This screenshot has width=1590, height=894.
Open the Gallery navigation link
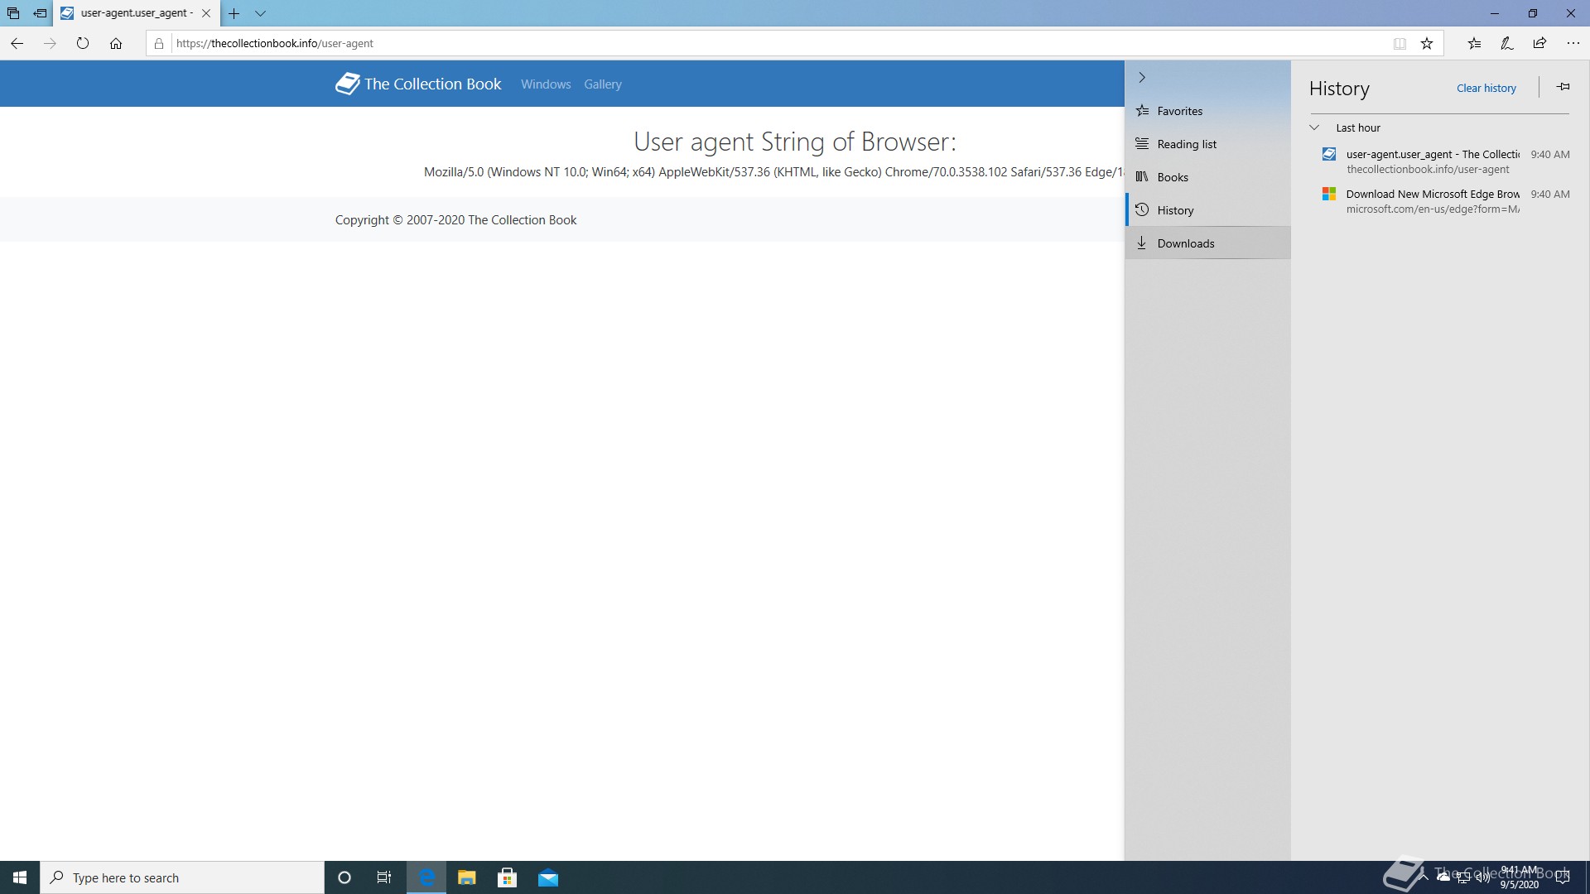tap(602, 84)
